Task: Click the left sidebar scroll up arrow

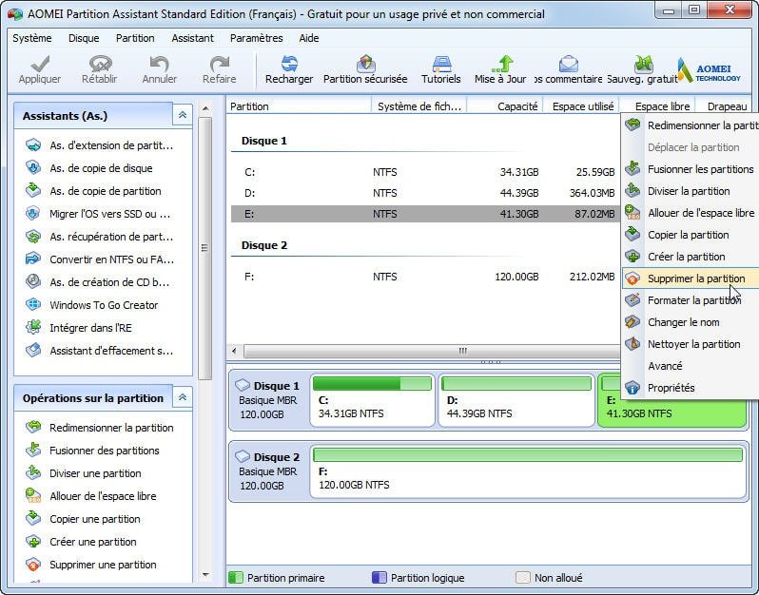Action: point(205,108)
